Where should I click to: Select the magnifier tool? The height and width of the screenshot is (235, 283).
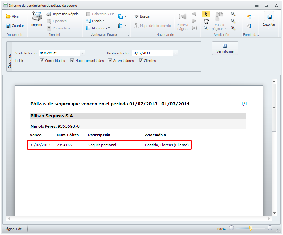coord(206,28)
